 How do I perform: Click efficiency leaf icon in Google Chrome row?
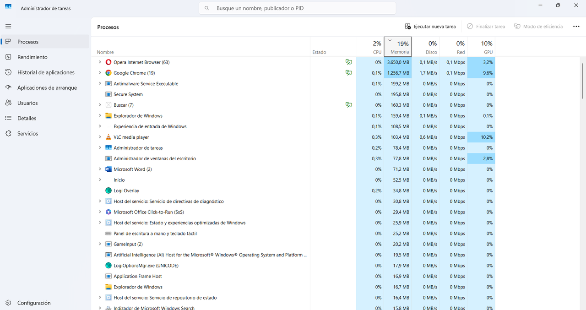349,73
